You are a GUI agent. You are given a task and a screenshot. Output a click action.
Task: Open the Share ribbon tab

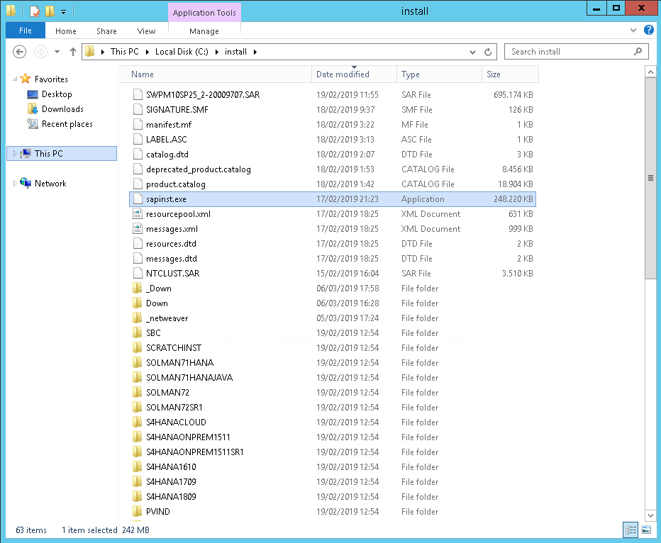click(106, 31)
